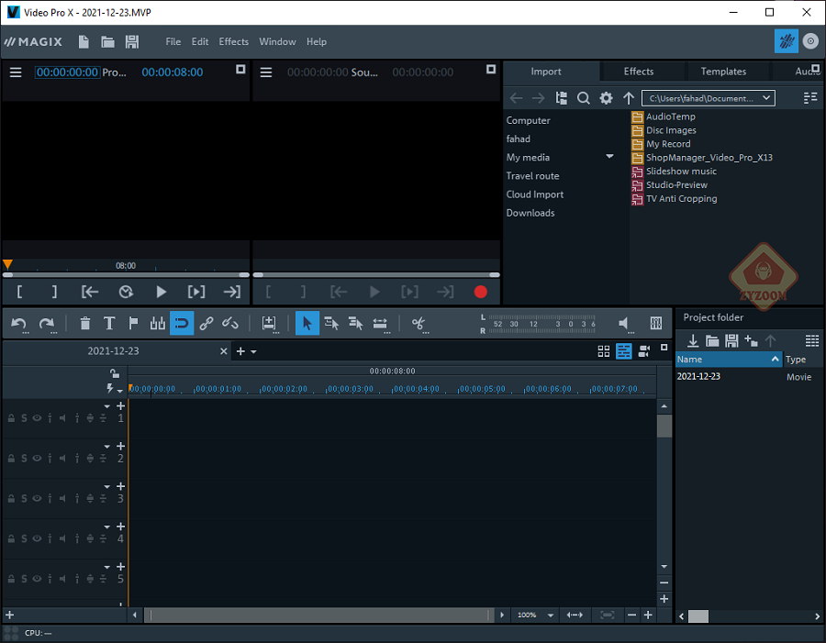Play the program monitor preview
Image resolution: width=826 pixels, height=643 pixels.
tap(162, 292)
